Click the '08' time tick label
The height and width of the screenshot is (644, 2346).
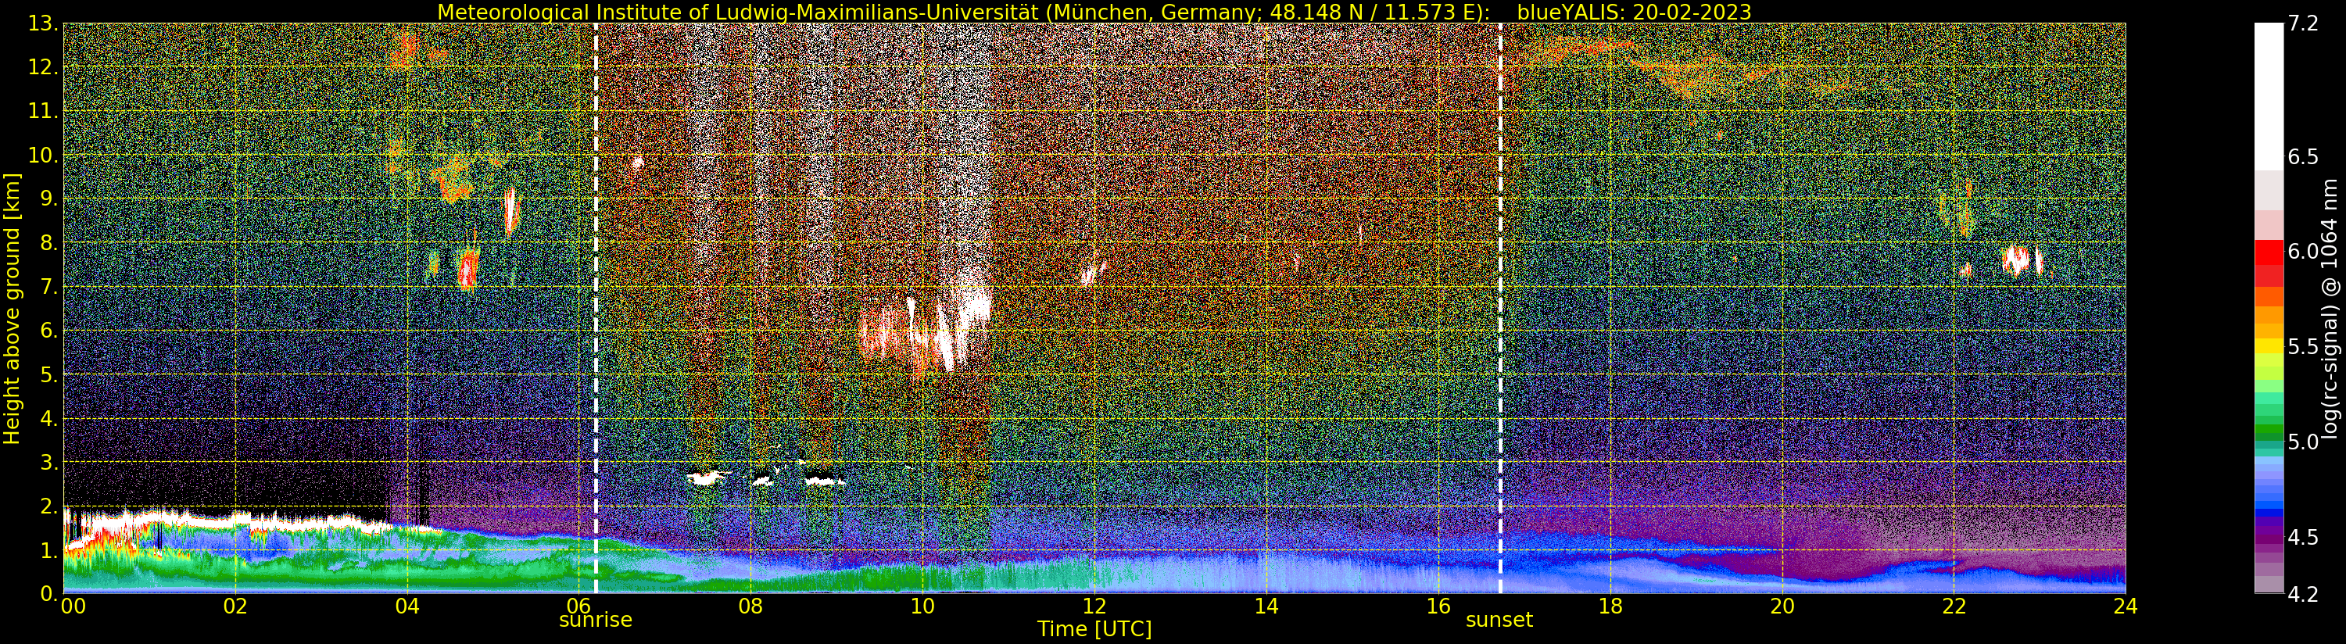coord(750,606)
